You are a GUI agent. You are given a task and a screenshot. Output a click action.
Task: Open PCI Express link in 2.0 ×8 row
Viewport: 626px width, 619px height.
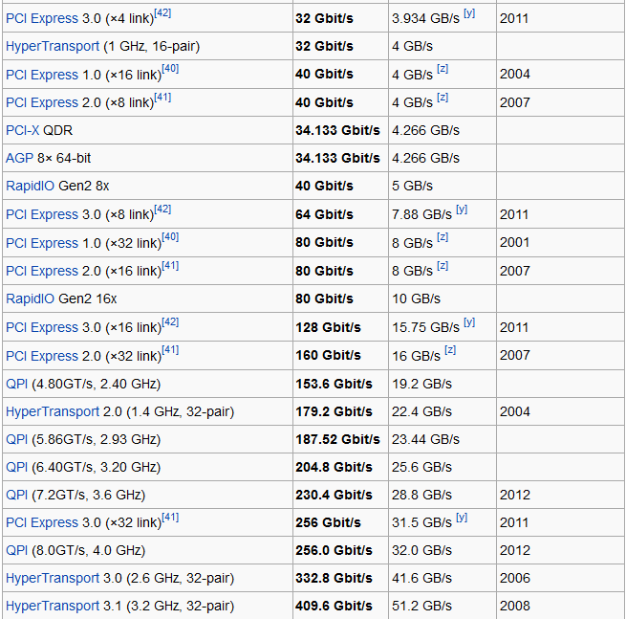coord(42,102)
